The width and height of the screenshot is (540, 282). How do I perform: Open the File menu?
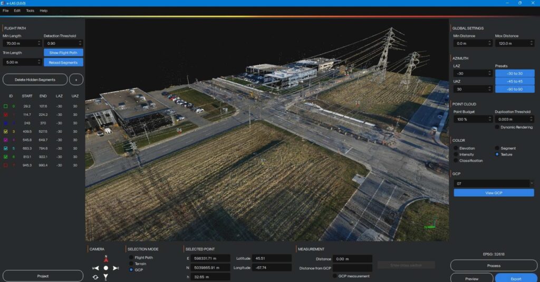[x=5, y=11]
